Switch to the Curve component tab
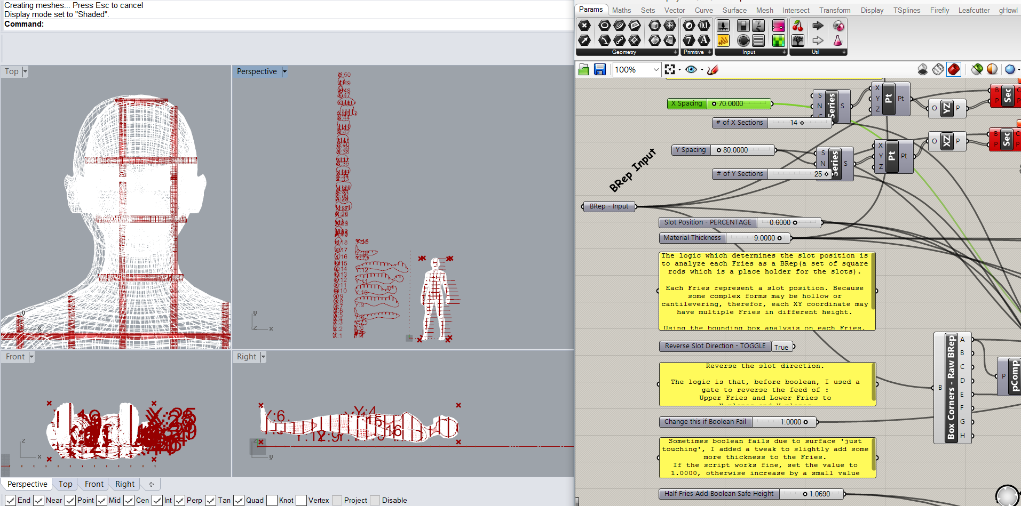The image size is (1021, 506). (x=704, y=10)
